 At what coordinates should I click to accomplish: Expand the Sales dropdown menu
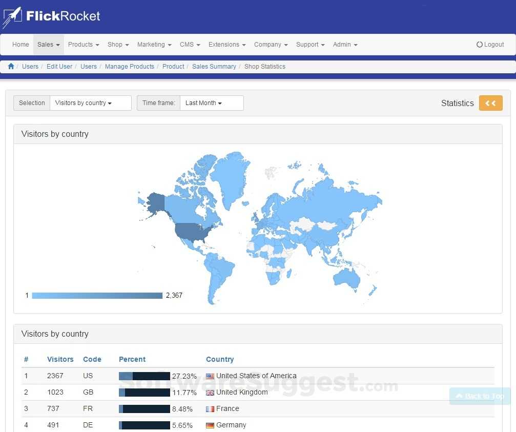click(48, 44)
